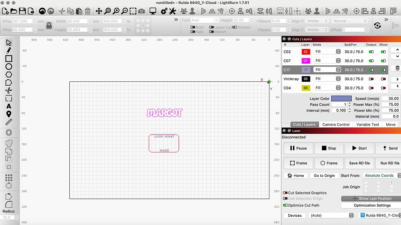Screen dimensions: 401x225
Task: Click the Pause button
Action: (298, 148)
